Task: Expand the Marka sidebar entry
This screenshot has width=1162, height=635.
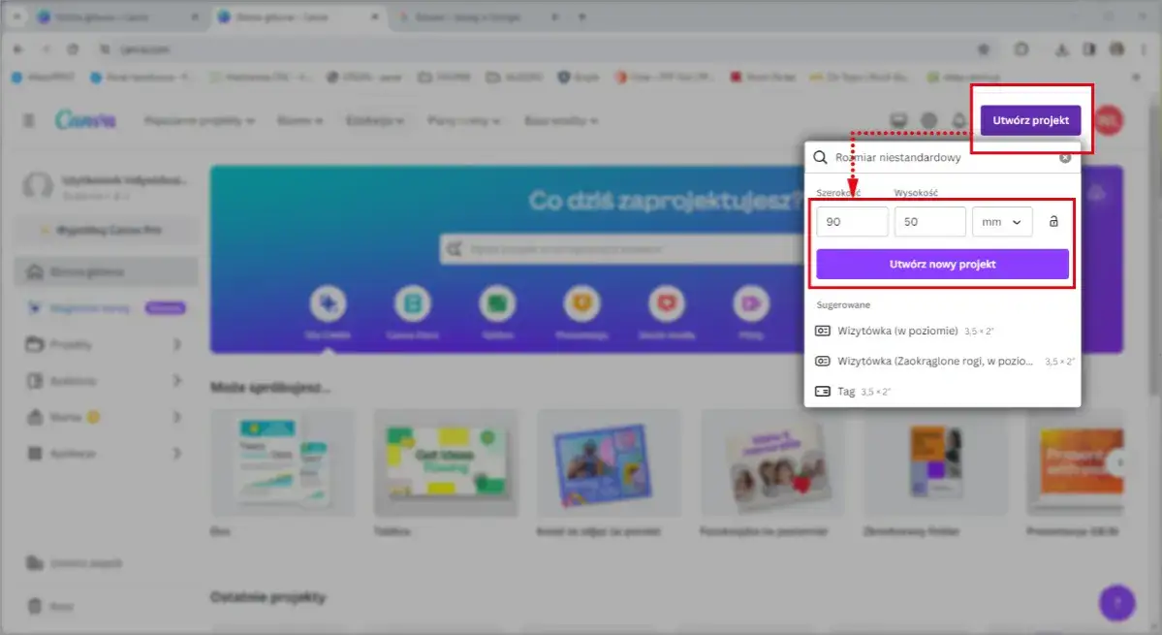Action: pos(177,417)
